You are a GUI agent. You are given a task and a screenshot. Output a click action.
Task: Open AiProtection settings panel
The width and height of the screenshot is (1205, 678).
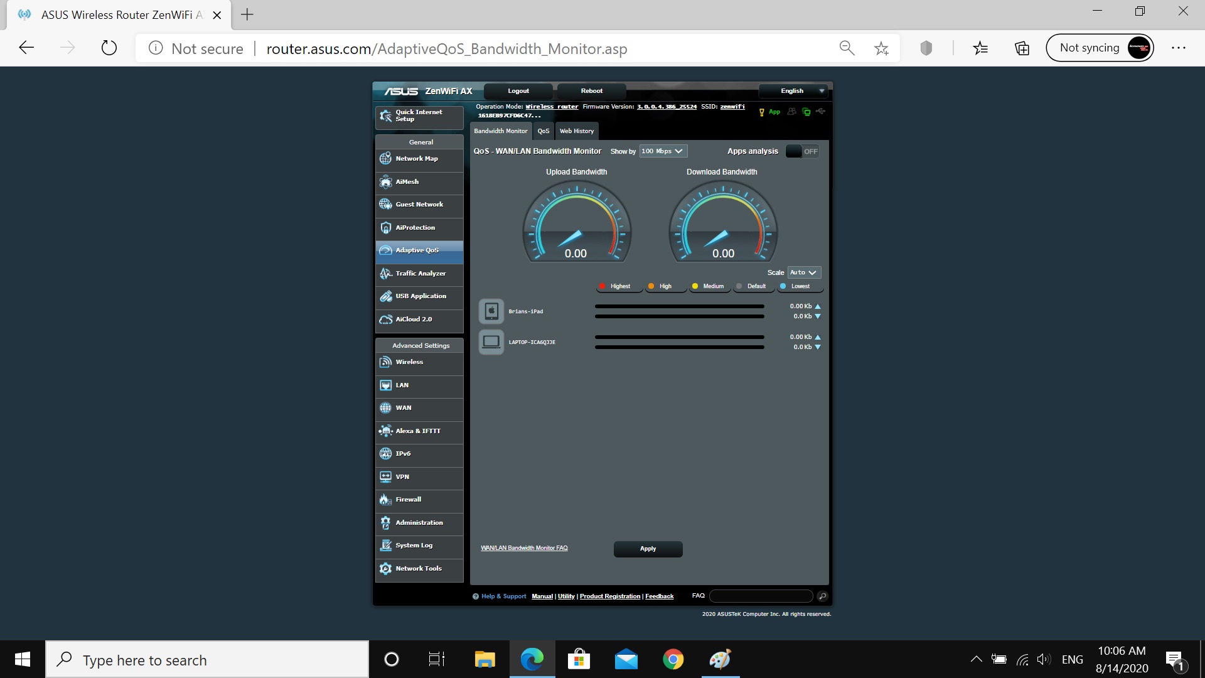tap(415, 227)
